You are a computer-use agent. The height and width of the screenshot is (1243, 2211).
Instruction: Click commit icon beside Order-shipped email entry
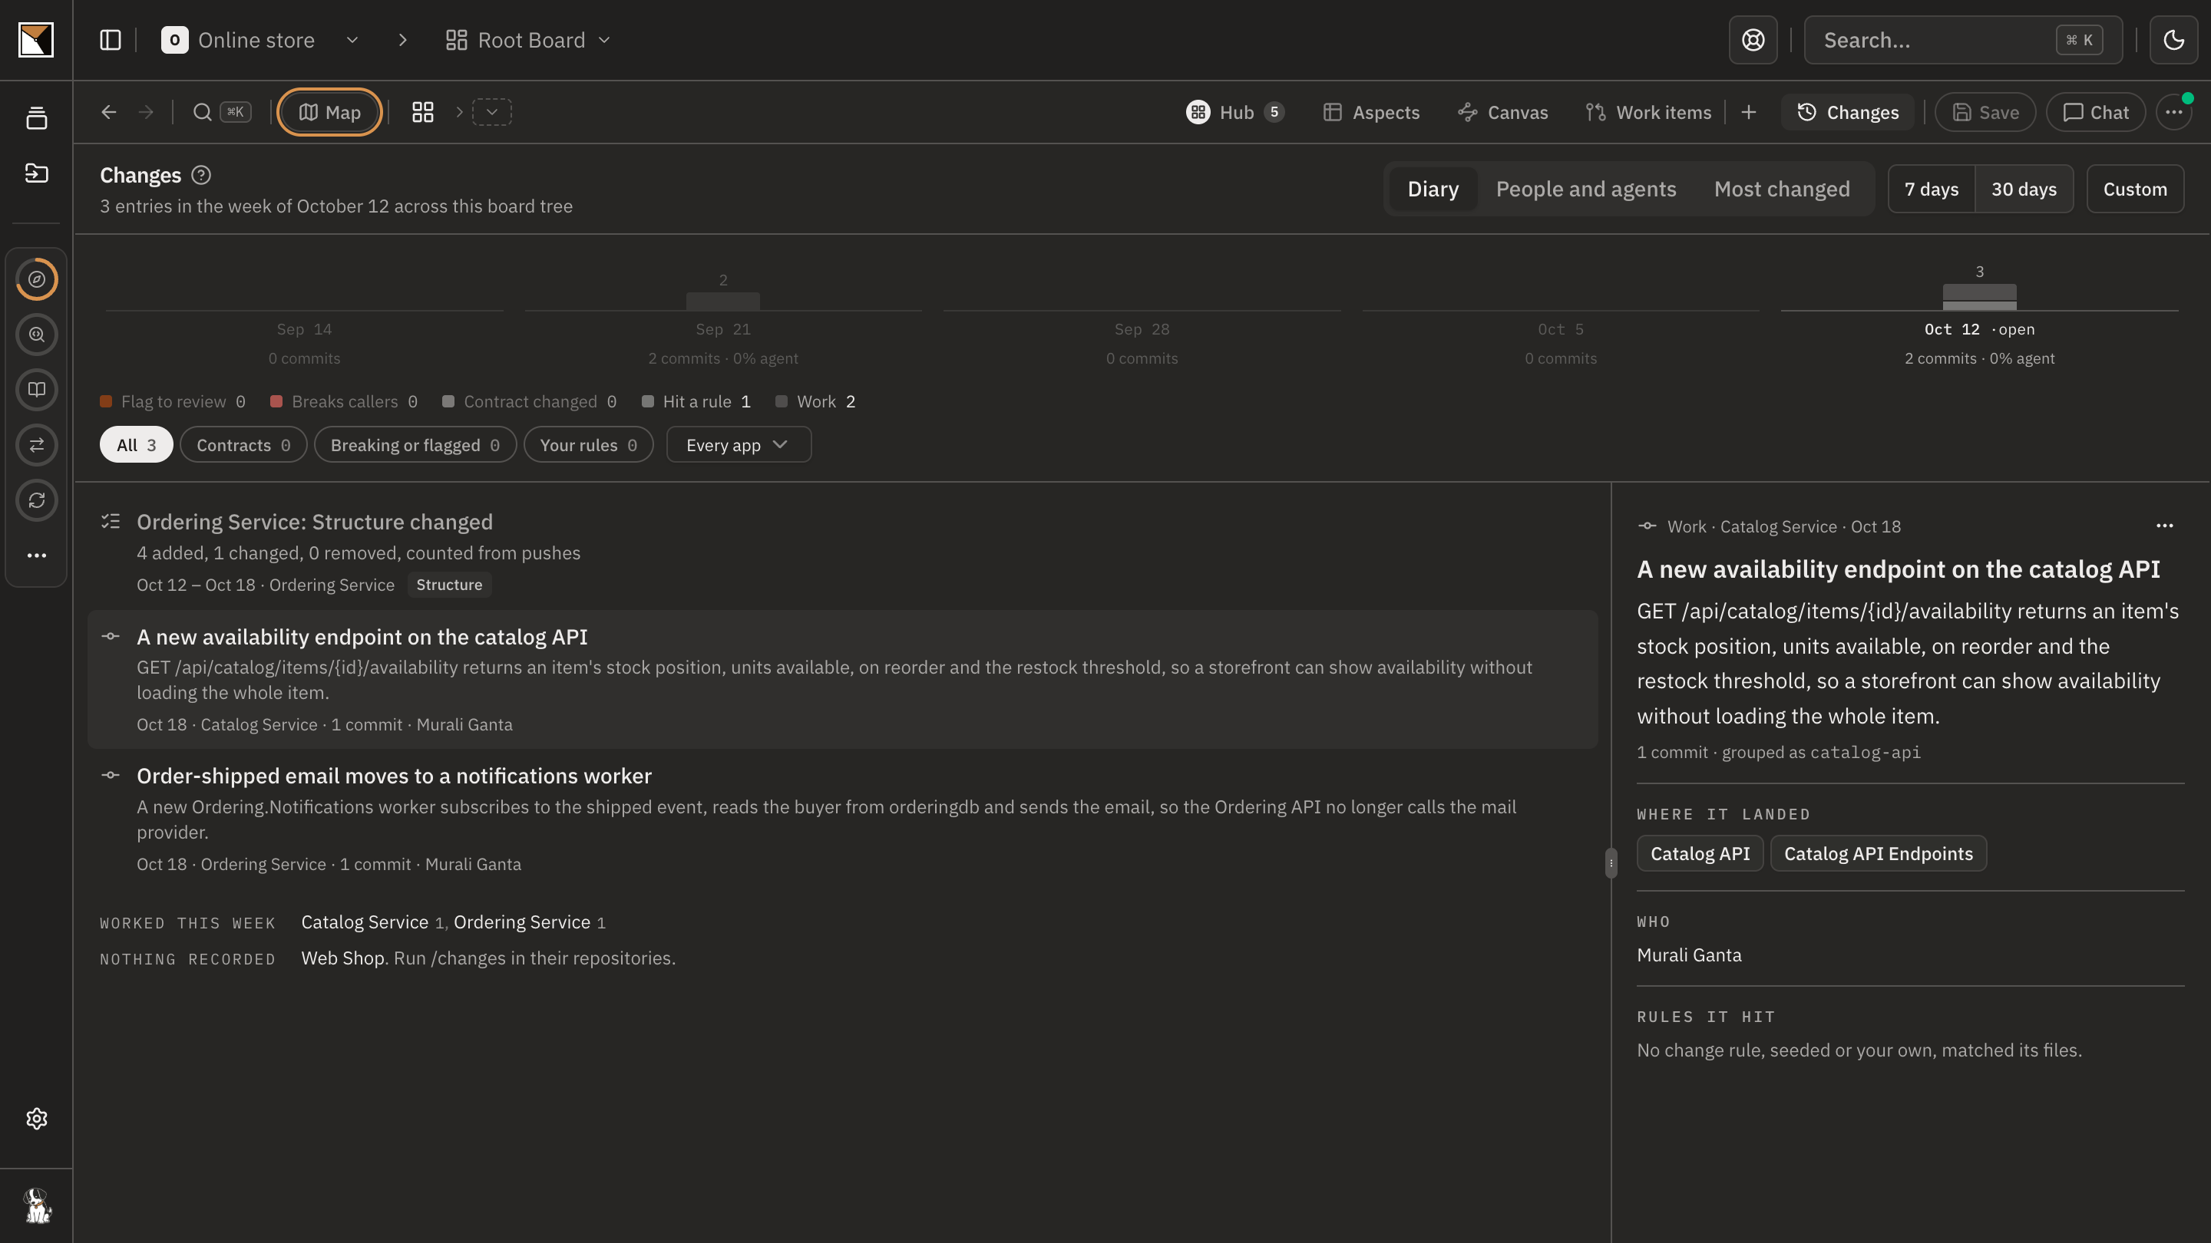coord(111,776)
